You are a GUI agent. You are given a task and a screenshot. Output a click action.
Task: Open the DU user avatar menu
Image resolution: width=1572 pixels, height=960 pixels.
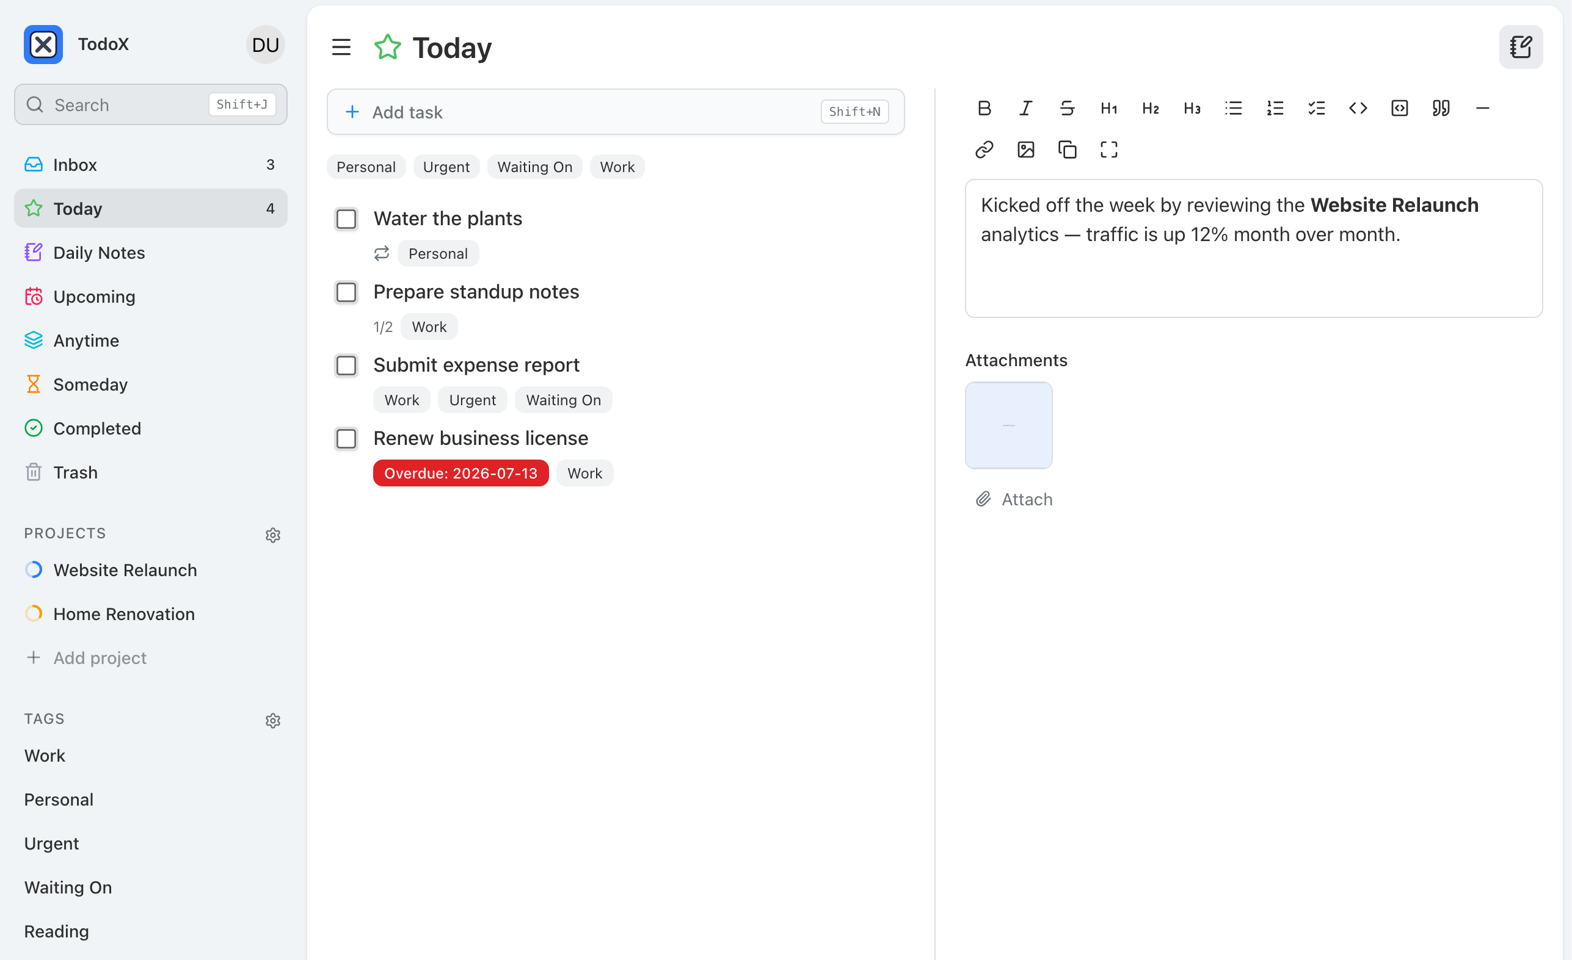[x=266, y=45]
